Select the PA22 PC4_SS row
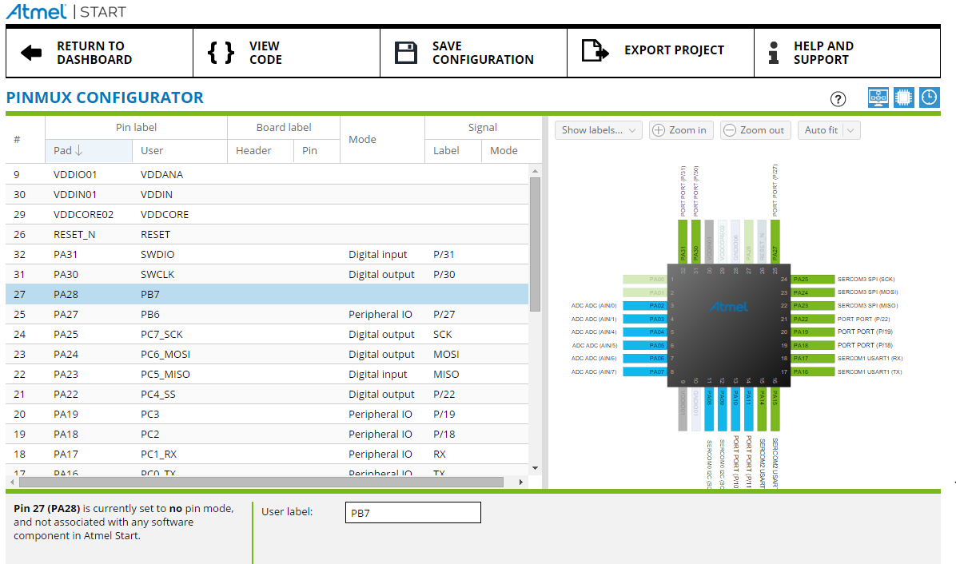 [x=267, y=395]
